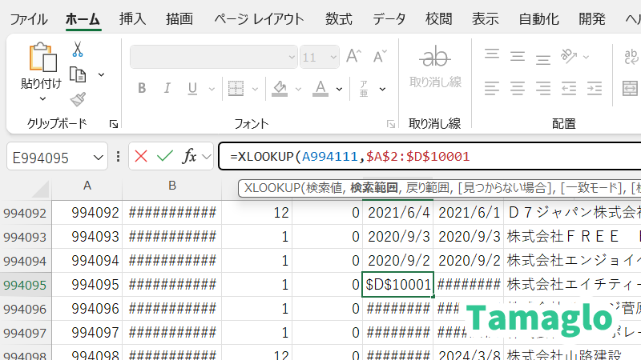Click the cut scissors icon

[x=78, y=50]
